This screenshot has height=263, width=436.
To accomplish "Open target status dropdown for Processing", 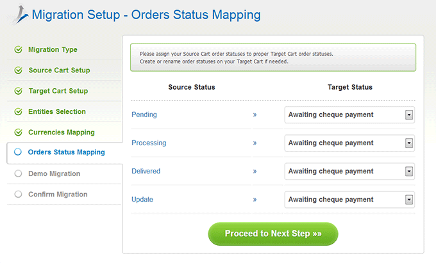I will pyautogui.click(x=349, y=143).
